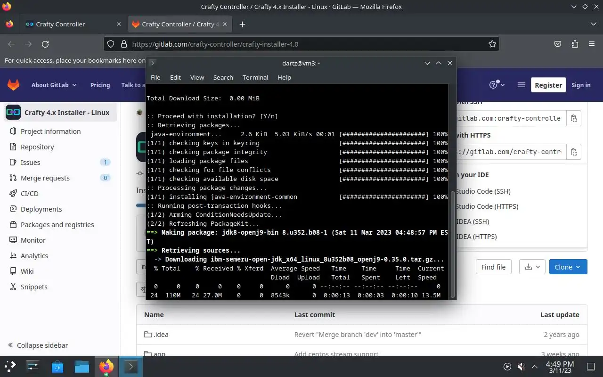This screenshot has height=377, width=603.
Task: Open the blue Clone dropdown
Action: click(568, 267)
